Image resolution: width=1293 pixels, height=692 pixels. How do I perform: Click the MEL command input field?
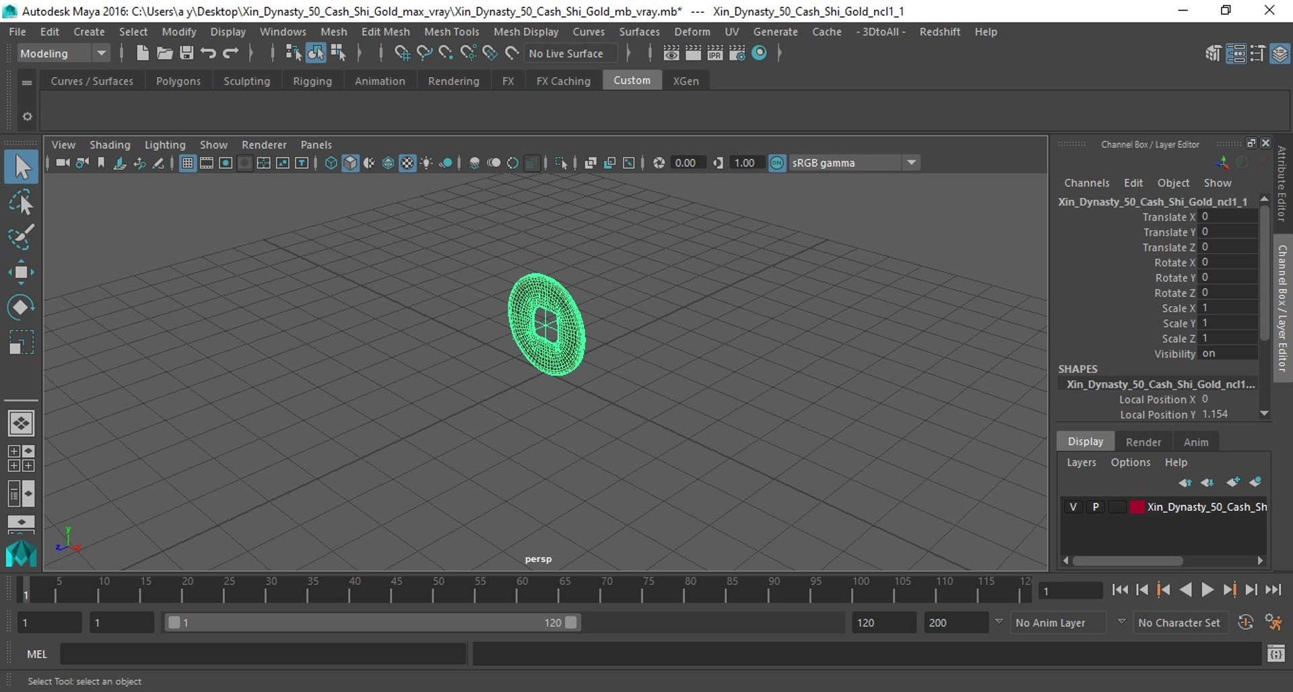coord(263,654)
